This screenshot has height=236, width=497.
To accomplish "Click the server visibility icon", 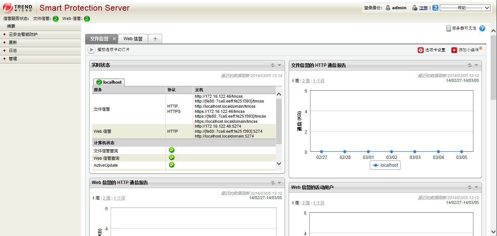I will 448,28.
